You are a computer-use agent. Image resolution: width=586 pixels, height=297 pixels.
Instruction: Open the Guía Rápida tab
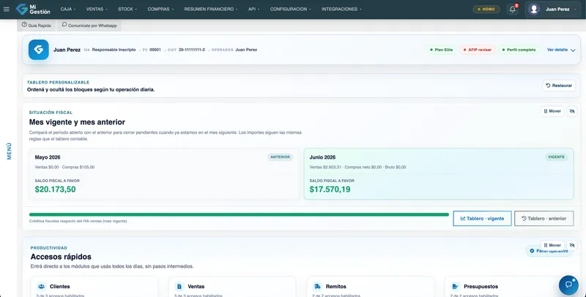pyautogui.click(x=36, y=26)
